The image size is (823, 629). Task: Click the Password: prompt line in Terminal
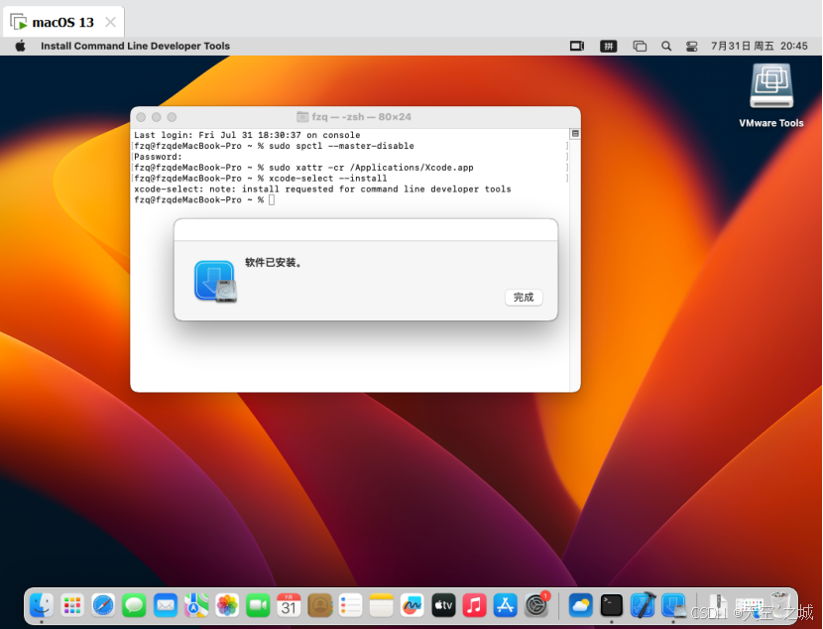[x=158, y=157]
